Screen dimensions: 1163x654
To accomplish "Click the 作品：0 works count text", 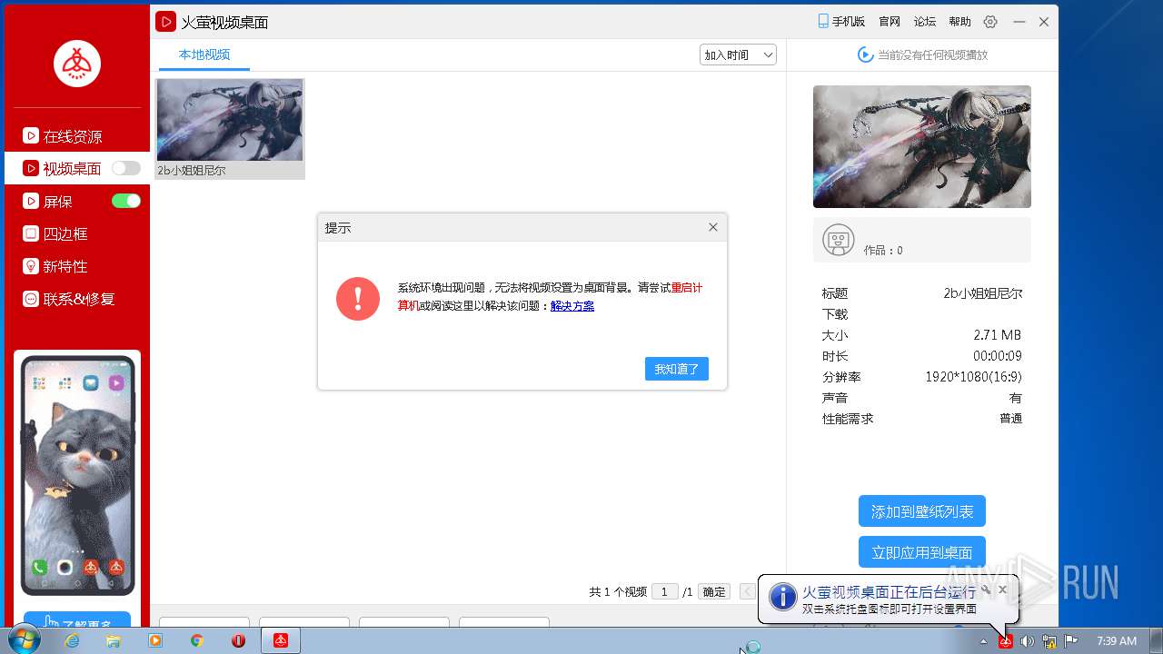I will [x=883, y=250].
